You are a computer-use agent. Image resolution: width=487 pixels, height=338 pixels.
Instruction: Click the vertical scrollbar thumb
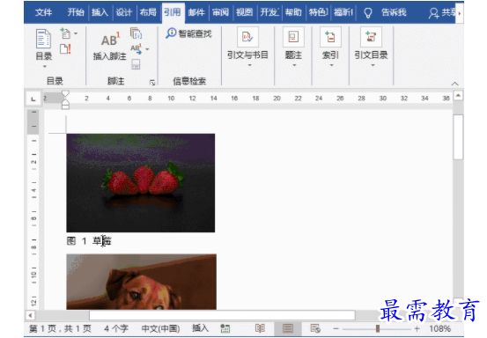pos(458,137)
